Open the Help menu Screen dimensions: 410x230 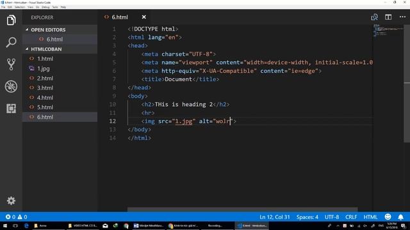tap(63, 7)
